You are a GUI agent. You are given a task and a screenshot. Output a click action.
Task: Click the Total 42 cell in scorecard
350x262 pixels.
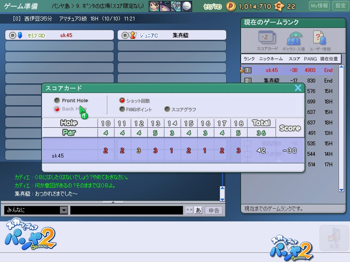(261, 151)
